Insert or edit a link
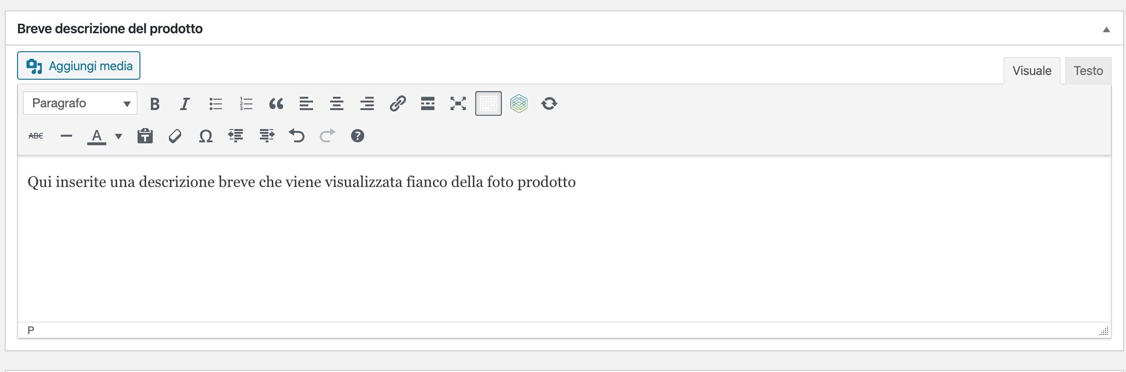1126x372 pixels. coord(397,104)
